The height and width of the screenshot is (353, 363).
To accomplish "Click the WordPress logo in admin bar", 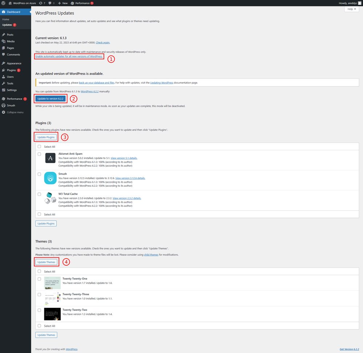I will [x=3, y=3].
